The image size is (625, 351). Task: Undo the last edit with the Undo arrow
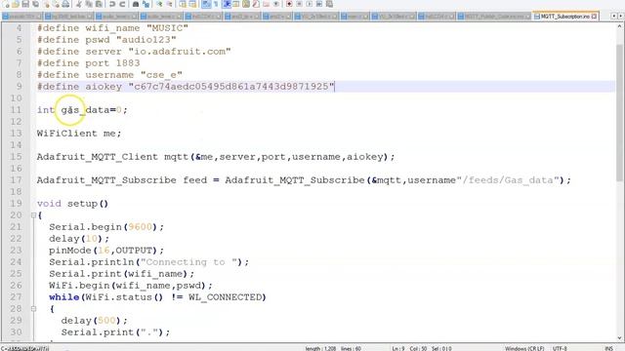(112, 4)
